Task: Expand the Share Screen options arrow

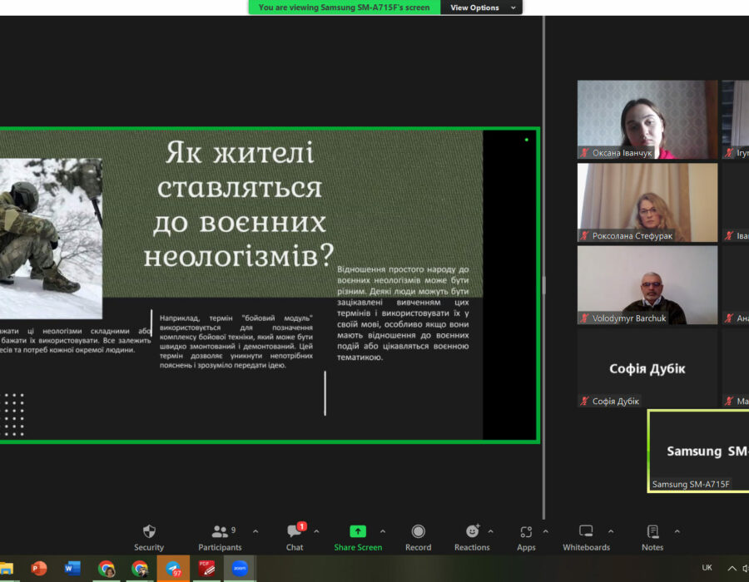Action: (x=383, y=531)
